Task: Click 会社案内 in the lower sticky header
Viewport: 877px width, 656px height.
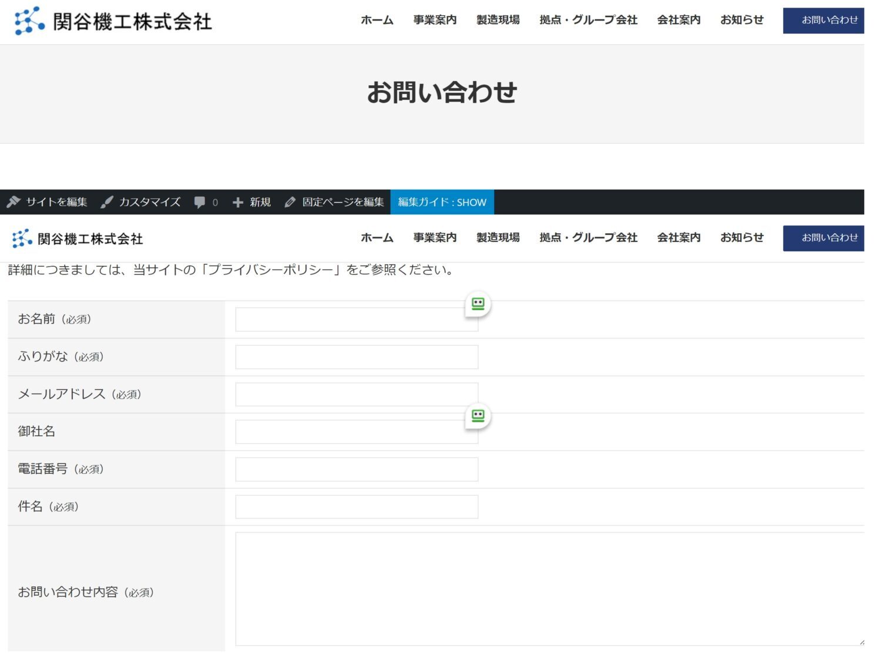Action: (679, 238)
